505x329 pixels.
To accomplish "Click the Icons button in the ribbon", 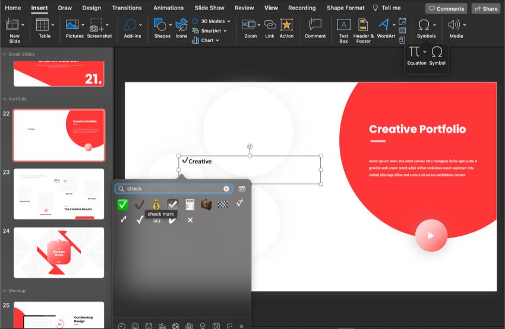I will tap(181, 25).
